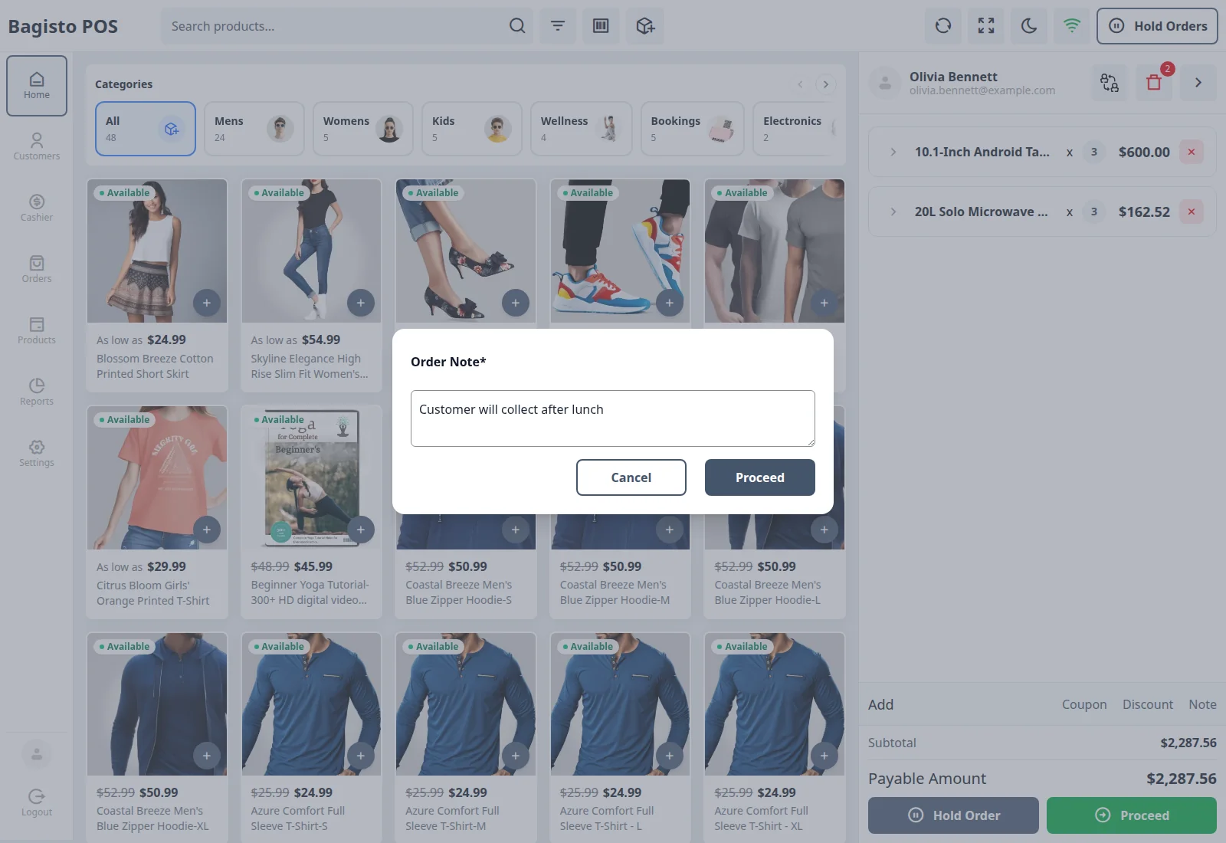Select the Wellness category tab
Image resolution: width=1226 pixels, height=843 pixels.
581,129
